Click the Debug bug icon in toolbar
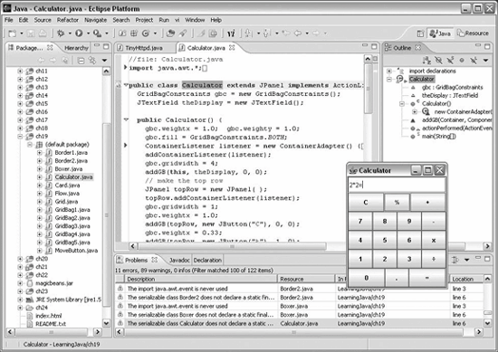 coord(61,33)
